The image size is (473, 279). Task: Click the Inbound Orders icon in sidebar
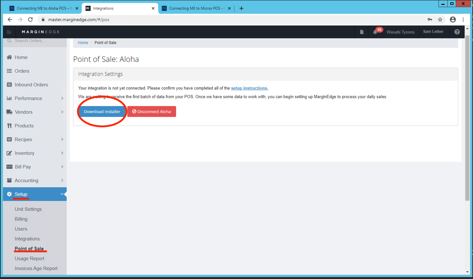click(9, 85)
